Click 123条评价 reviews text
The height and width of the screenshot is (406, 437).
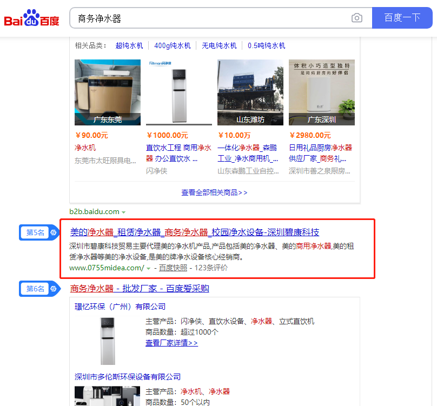click(211, 268)
